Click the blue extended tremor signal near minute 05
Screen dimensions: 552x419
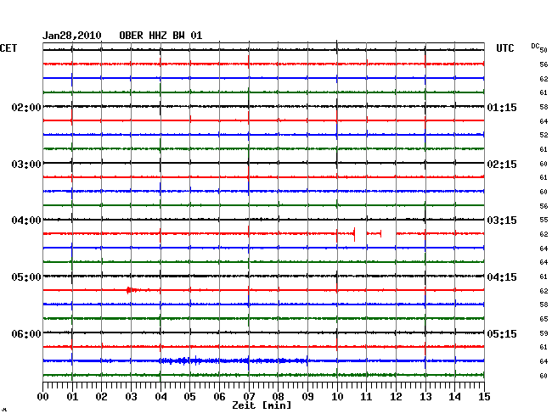[x=234, y=360]
